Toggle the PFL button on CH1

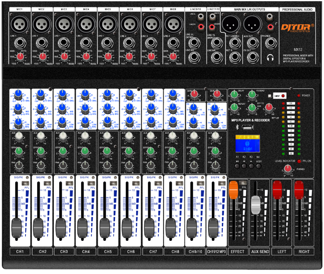[x=25, y=183]
